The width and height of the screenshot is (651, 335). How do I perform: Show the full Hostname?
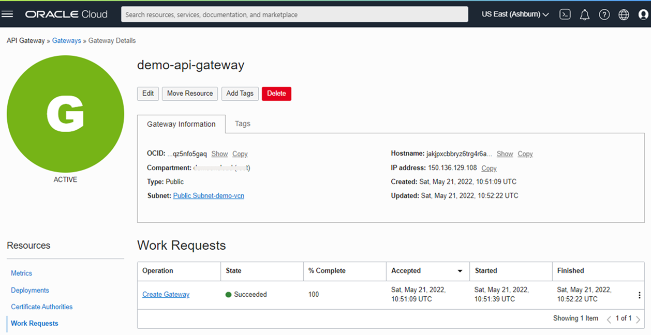pos(505,154)
